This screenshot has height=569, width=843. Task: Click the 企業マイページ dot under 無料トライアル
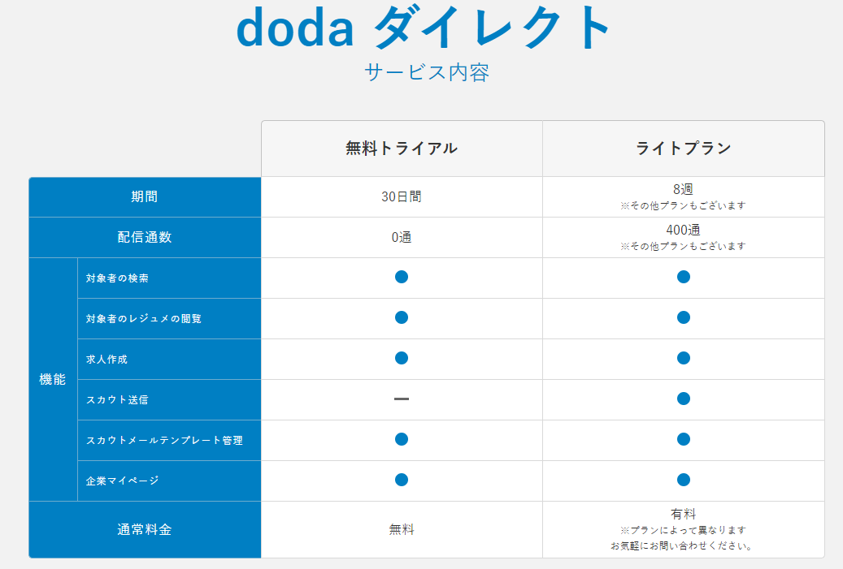[x=401, y=480]
